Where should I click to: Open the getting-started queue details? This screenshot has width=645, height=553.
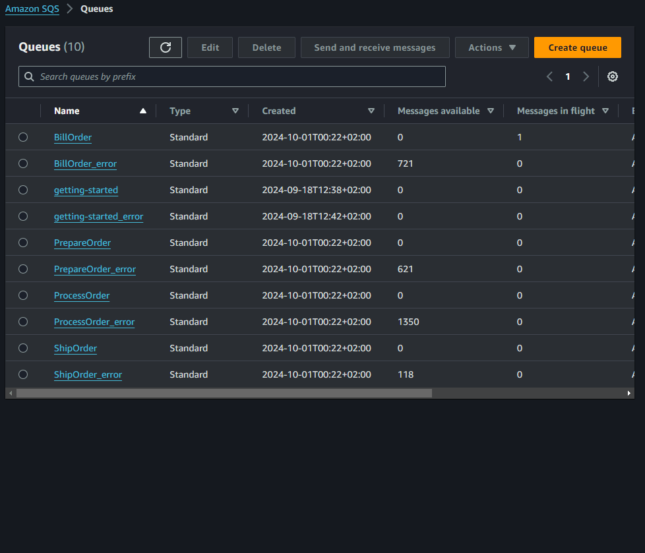pos(86,190)
